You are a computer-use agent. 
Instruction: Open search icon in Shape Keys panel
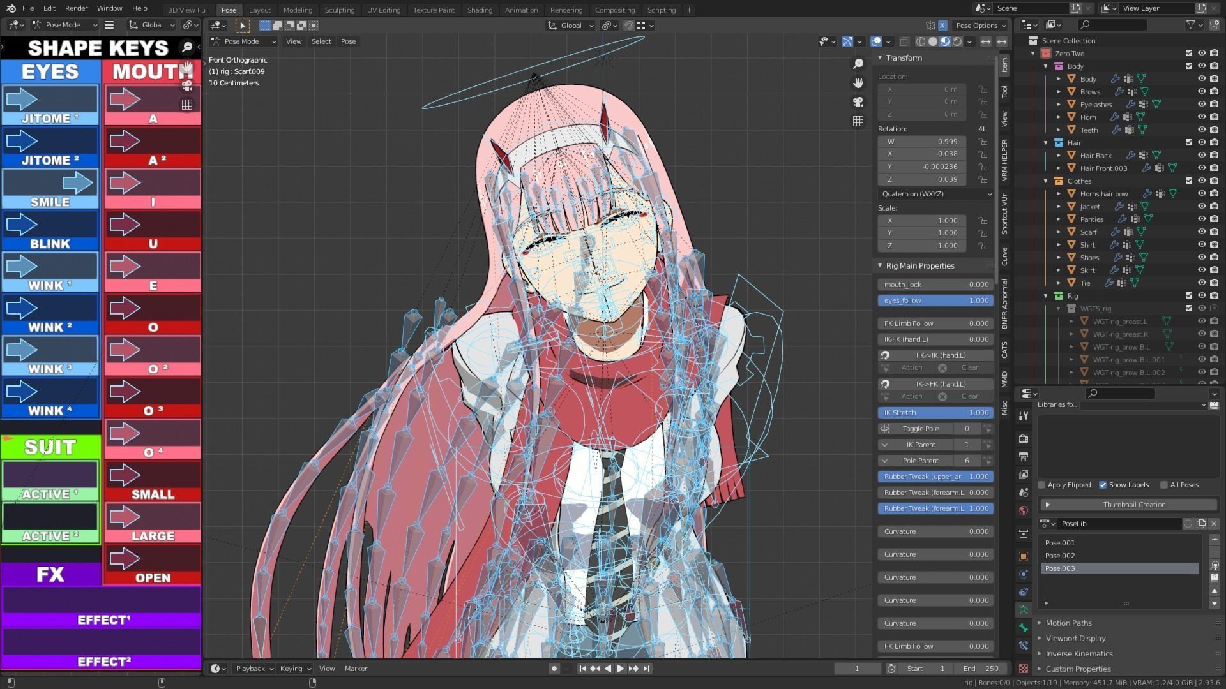187,47
